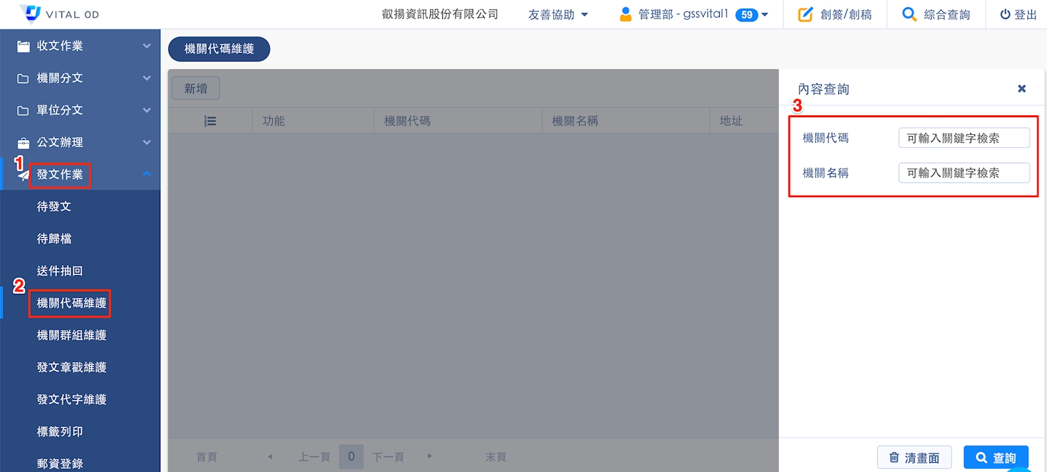Click the 登出 power icon
1047x472 pixels.
click(1004, 14)
